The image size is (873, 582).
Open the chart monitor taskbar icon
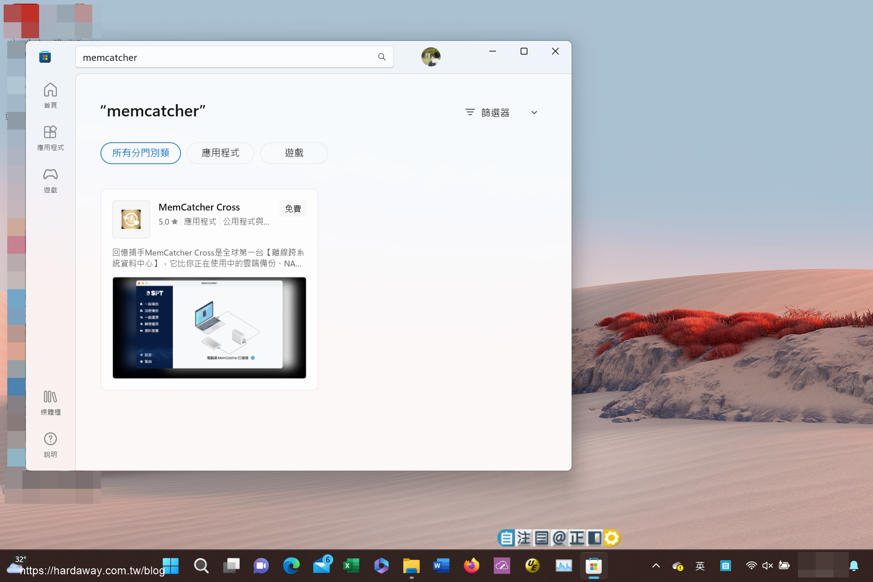(563, 566)
